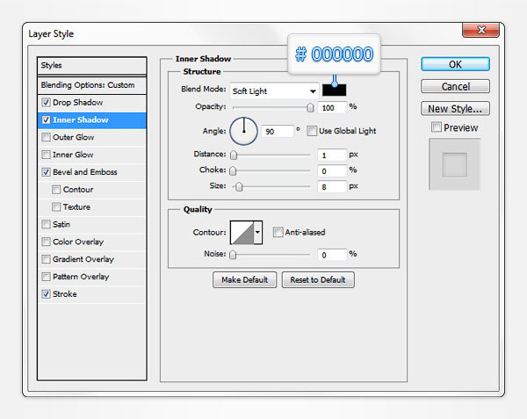
Task: Click the Distance value field
Action: click(x=332, y=155)
